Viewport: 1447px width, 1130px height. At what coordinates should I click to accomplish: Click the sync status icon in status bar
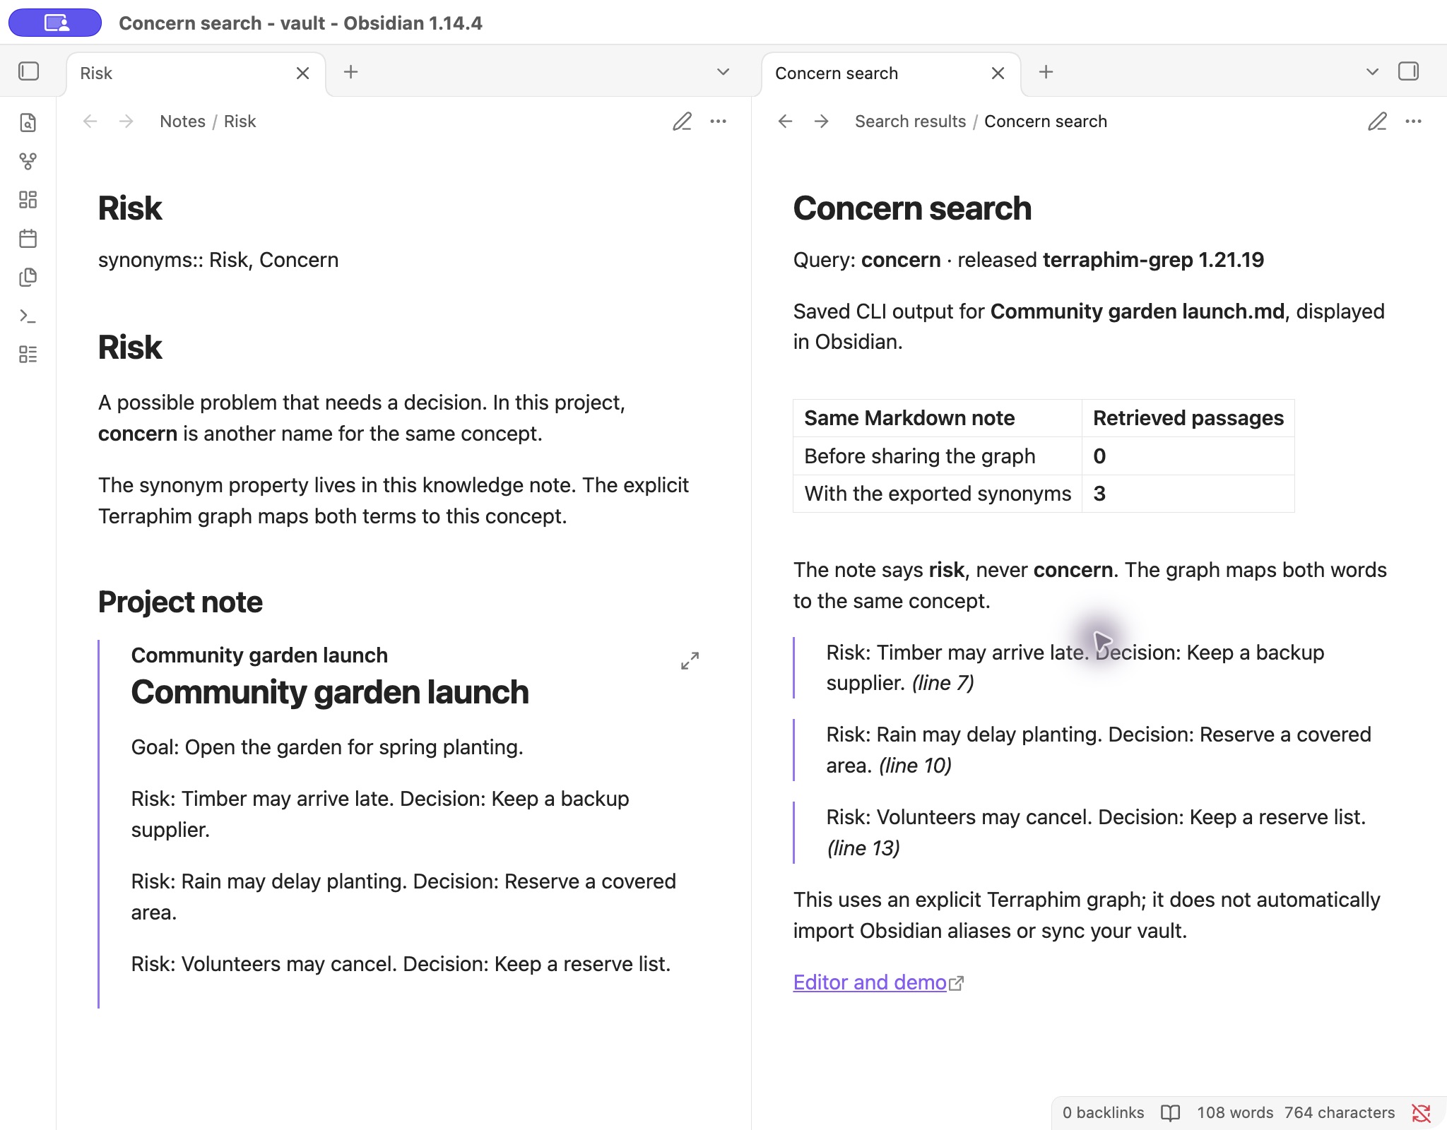[1421, 1113]
